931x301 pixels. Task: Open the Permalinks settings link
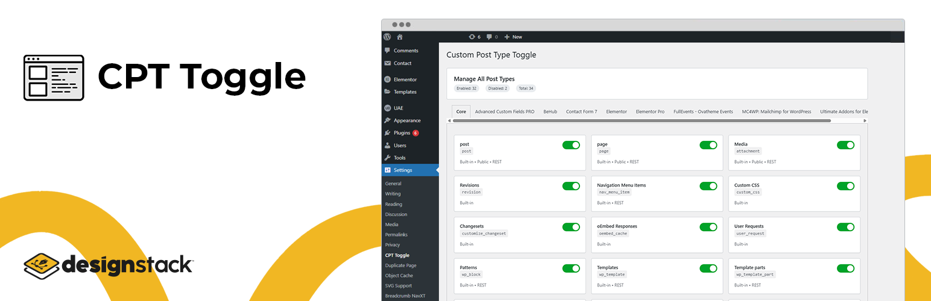(396, 235)
